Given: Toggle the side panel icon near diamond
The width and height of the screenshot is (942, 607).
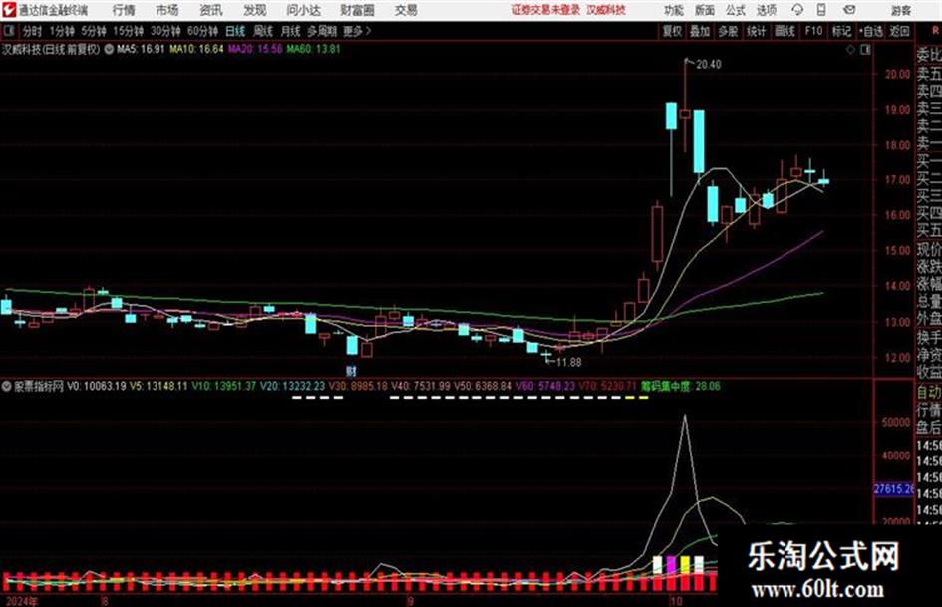Looking at the screenshot, I should click(865, 50).
